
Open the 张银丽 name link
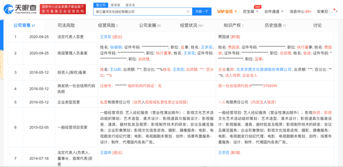116,47
